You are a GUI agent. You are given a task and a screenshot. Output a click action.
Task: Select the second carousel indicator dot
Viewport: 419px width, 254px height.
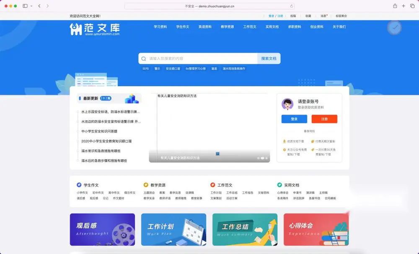262,158
